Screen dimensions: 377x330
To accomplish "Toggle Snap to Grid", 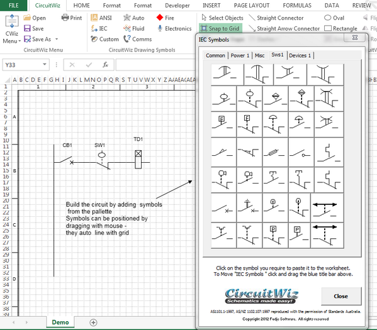I will coord(220,28).
